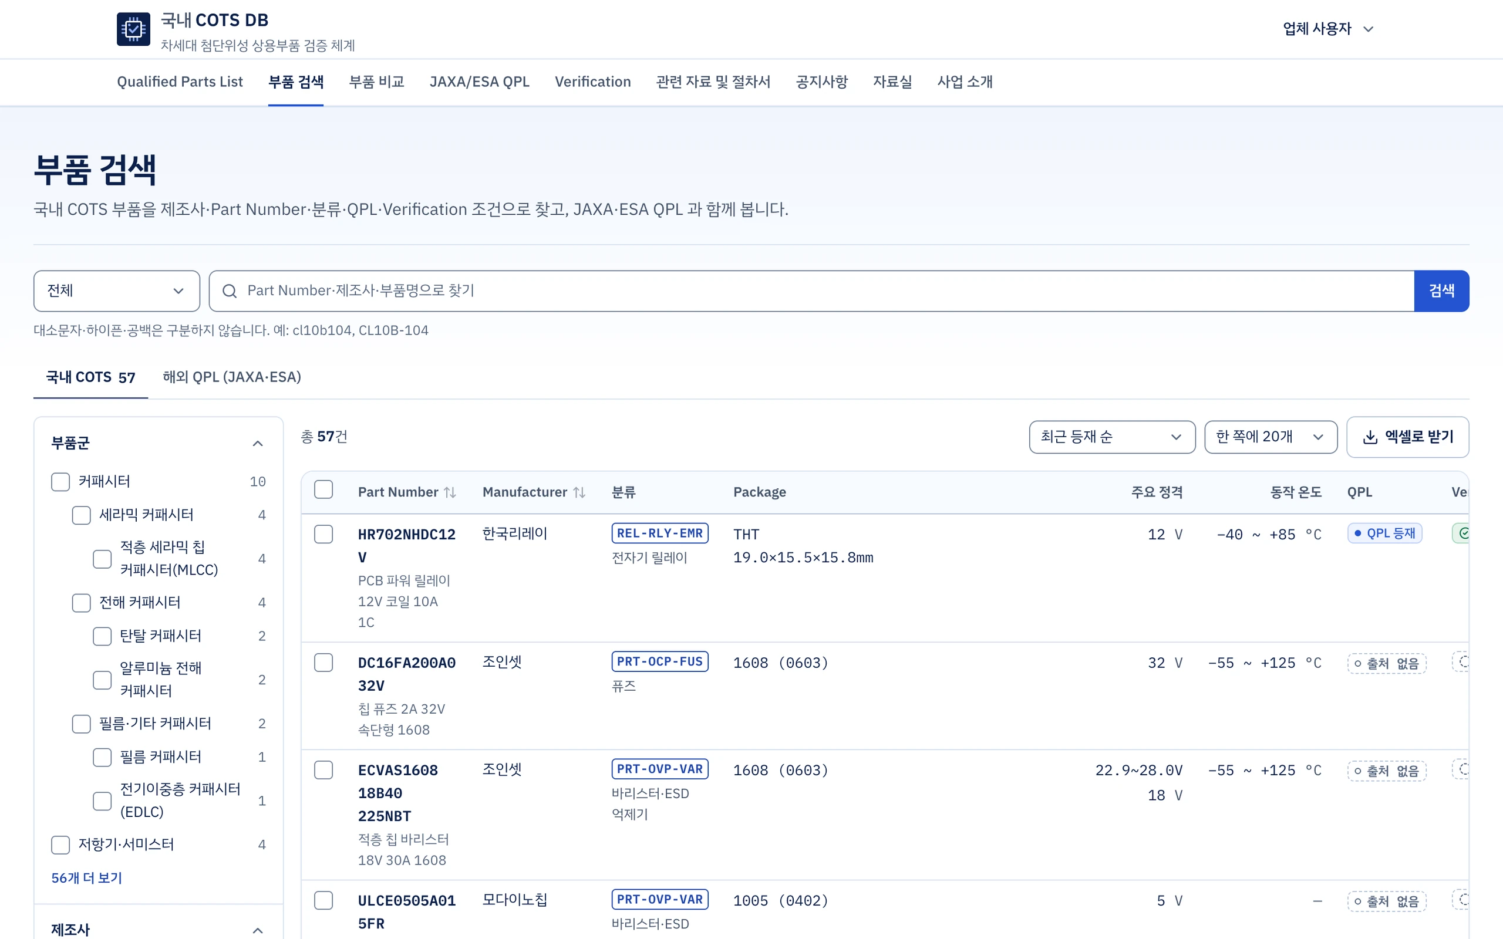Image resolution: width=1503 pixels, height=939 pixels.
Task: Click the PRT-OVP-VAR tag in ULCE0505A01 row
Action: click(659, 900)
